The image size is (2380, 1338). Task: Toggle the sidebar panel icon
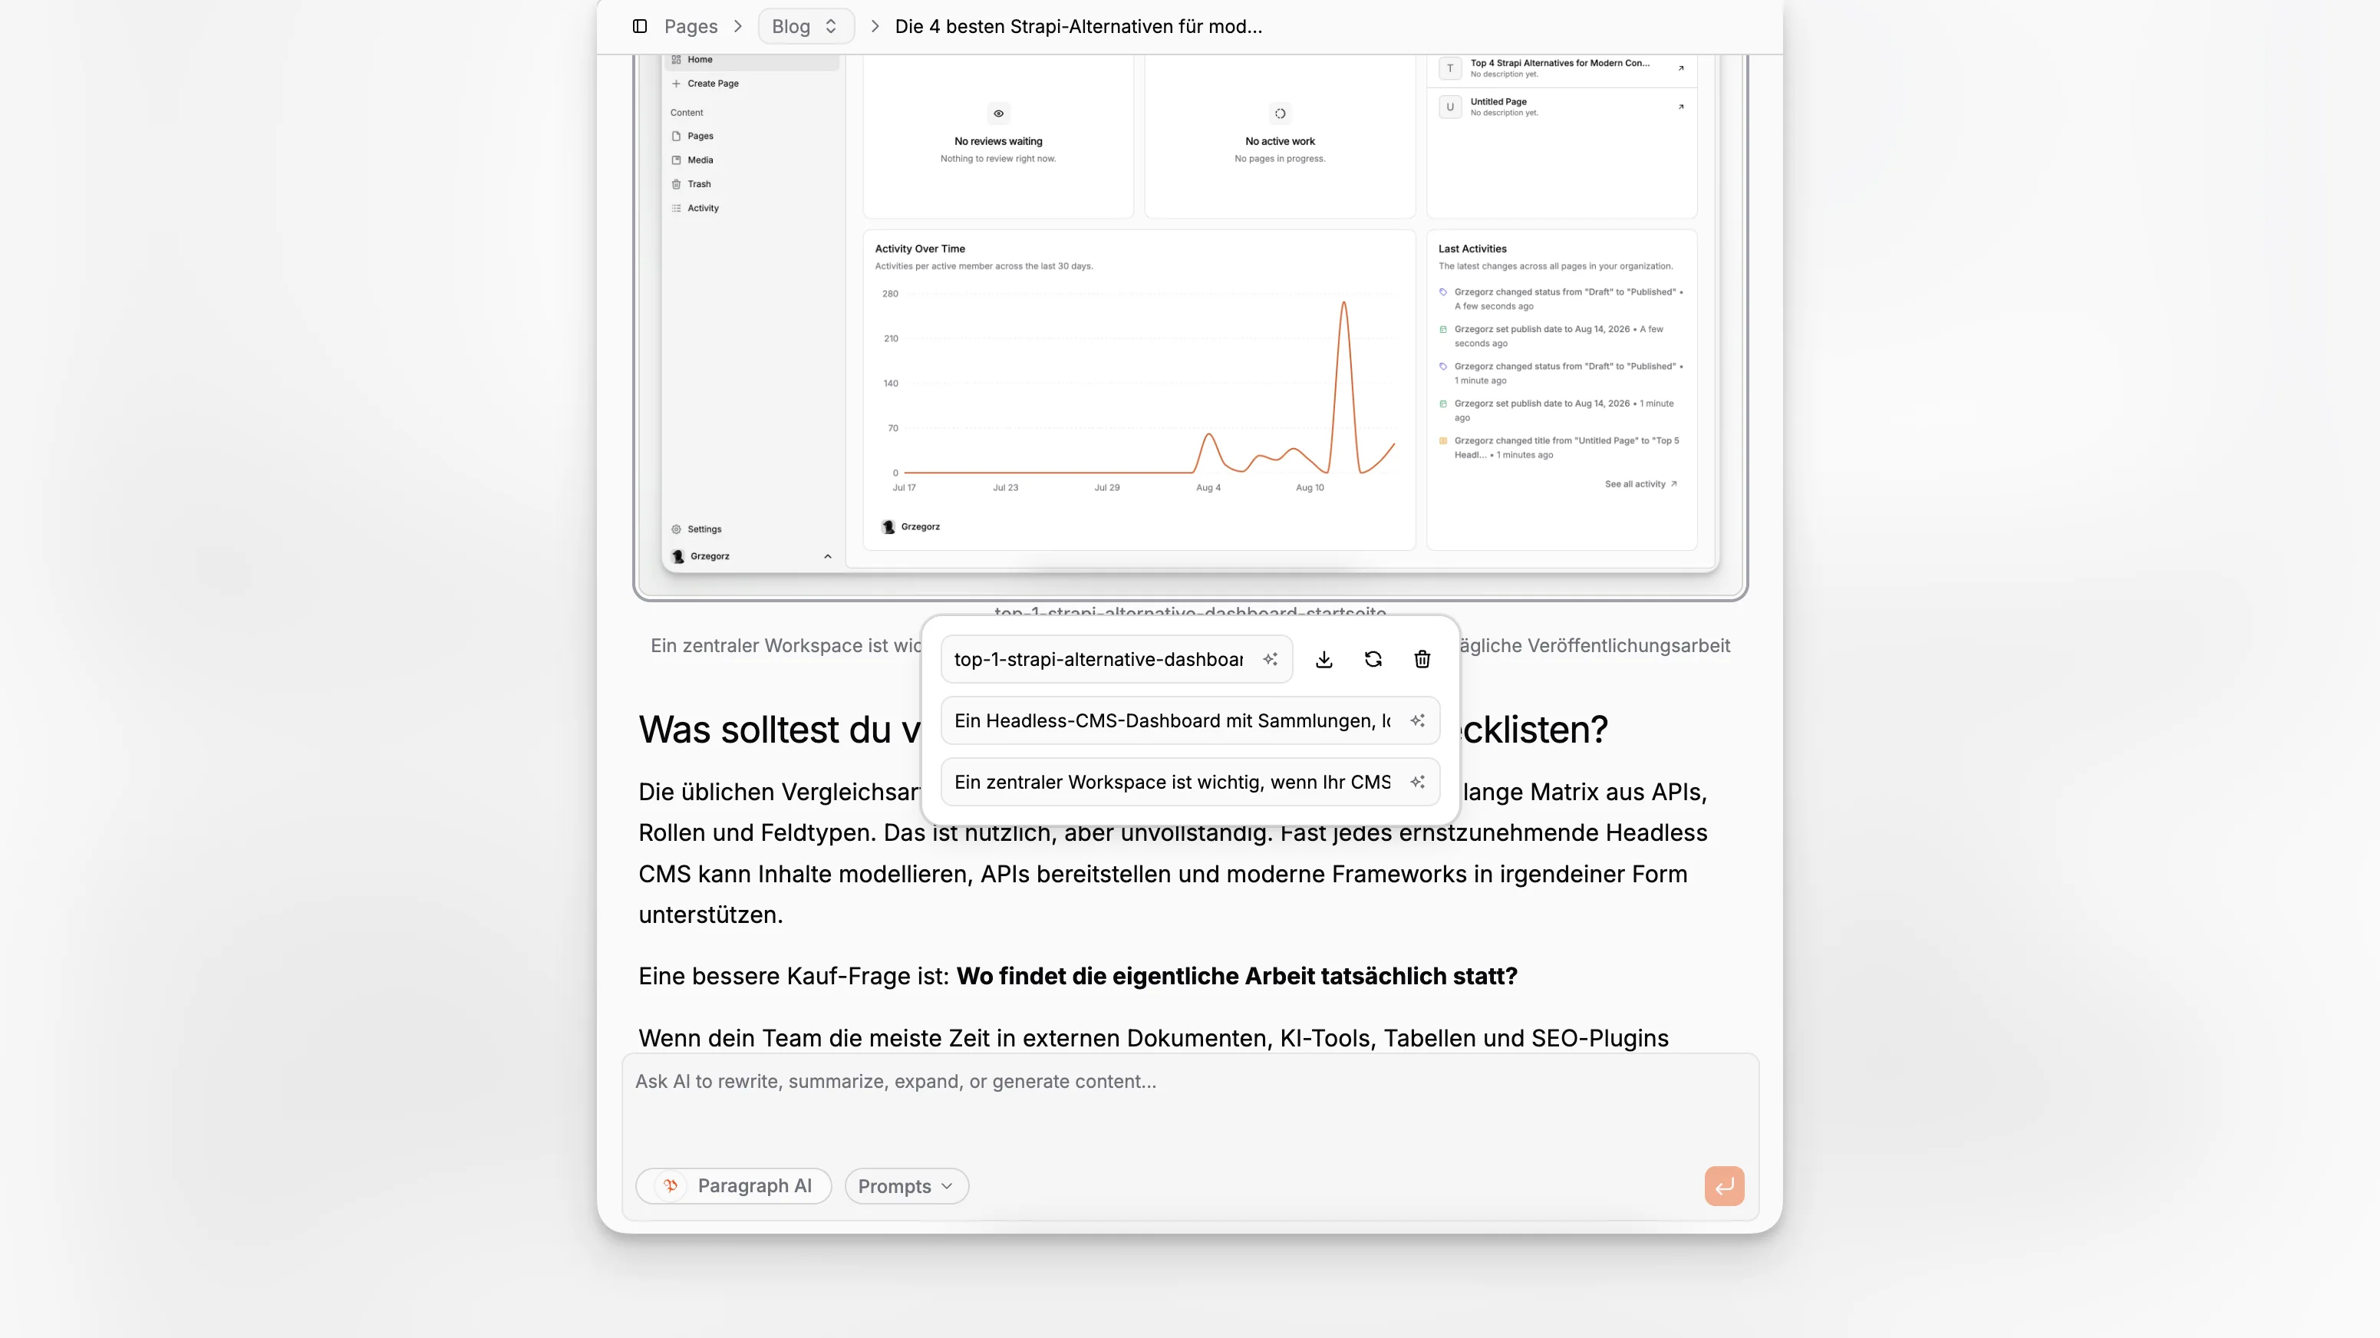coord(639,26)
